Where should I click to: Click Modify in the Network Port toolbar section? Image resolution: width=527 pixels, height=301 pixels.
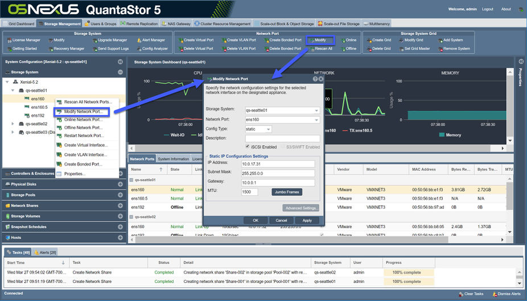tap(318, 40)
